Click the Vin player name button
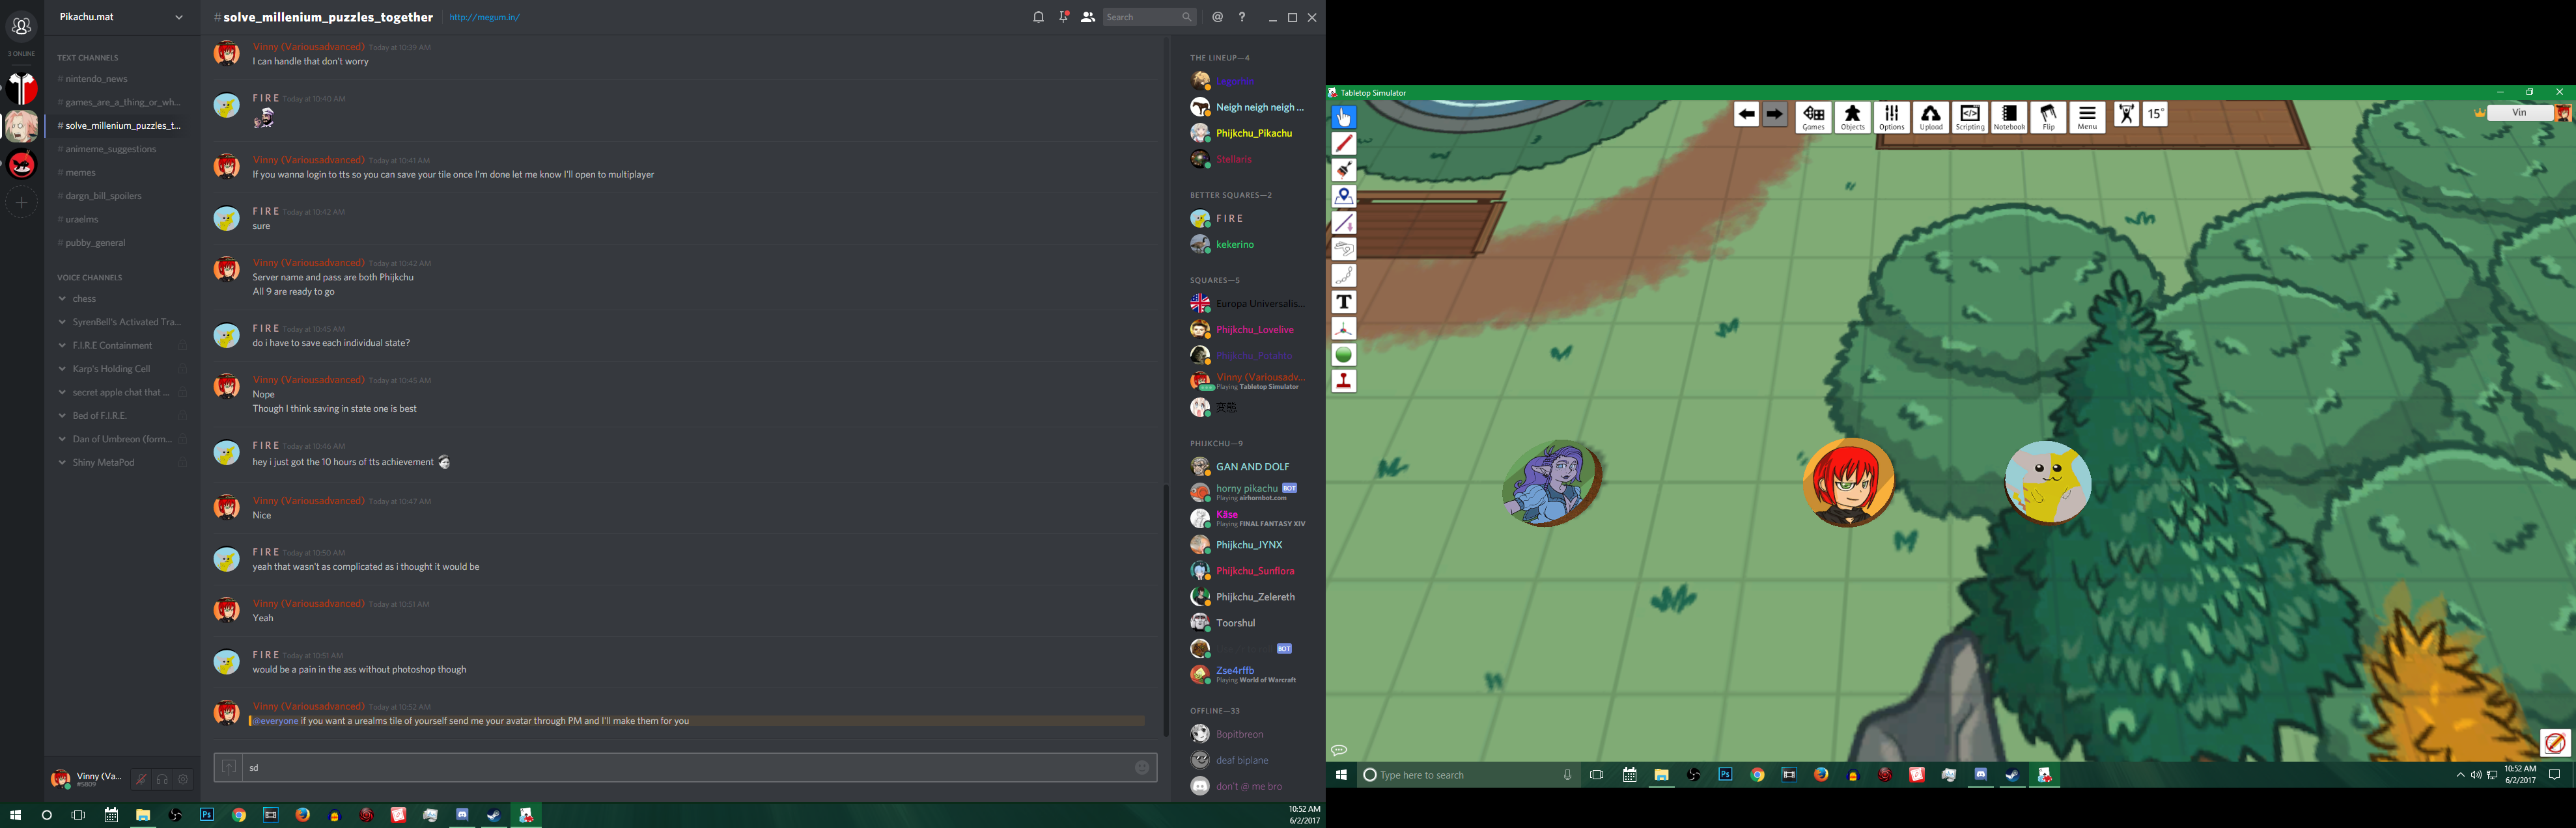2576x828 pixels. tap(2519, 113)
